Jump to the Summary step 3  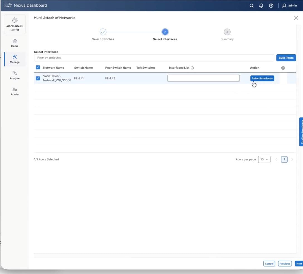(x=227, y=32)
